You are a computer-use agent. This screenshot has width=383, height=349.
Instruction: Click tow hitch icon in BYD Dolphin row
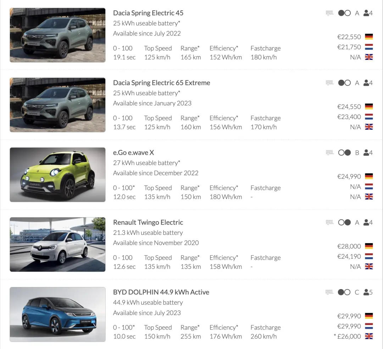330,292
